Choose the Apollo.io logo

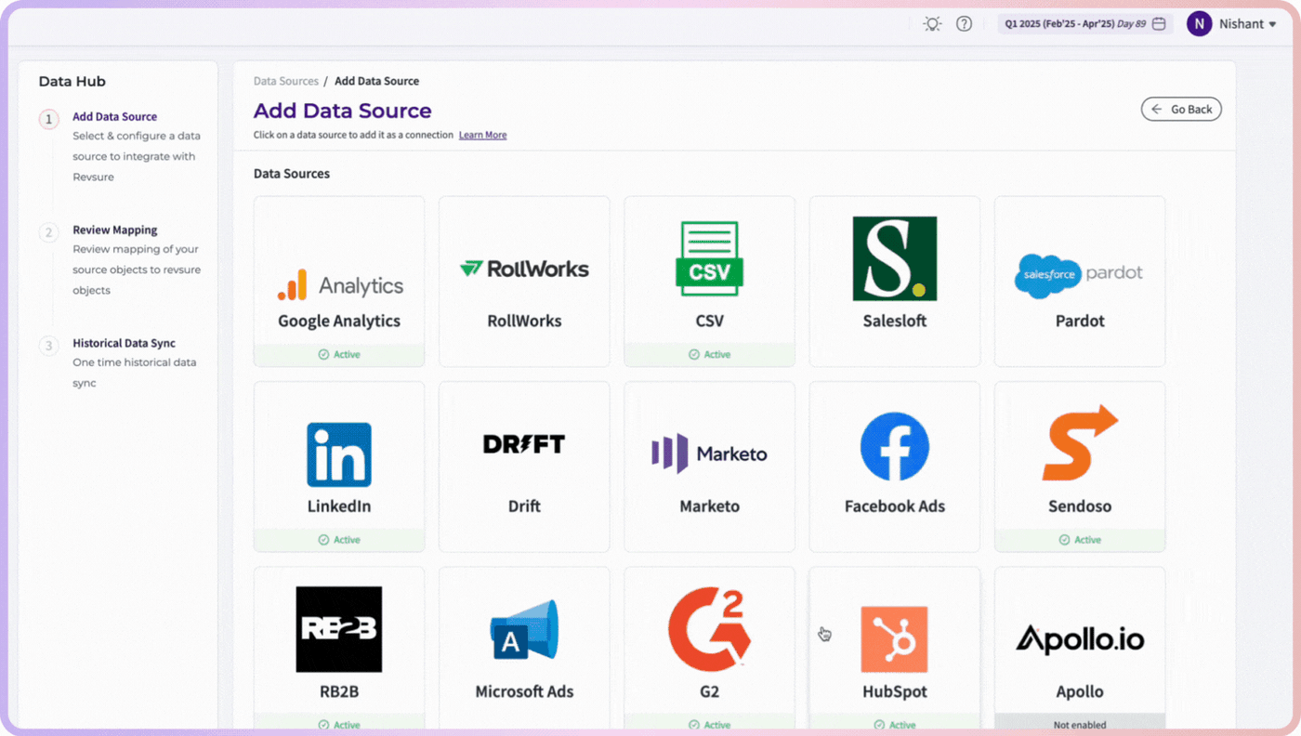pos(1080,639)
